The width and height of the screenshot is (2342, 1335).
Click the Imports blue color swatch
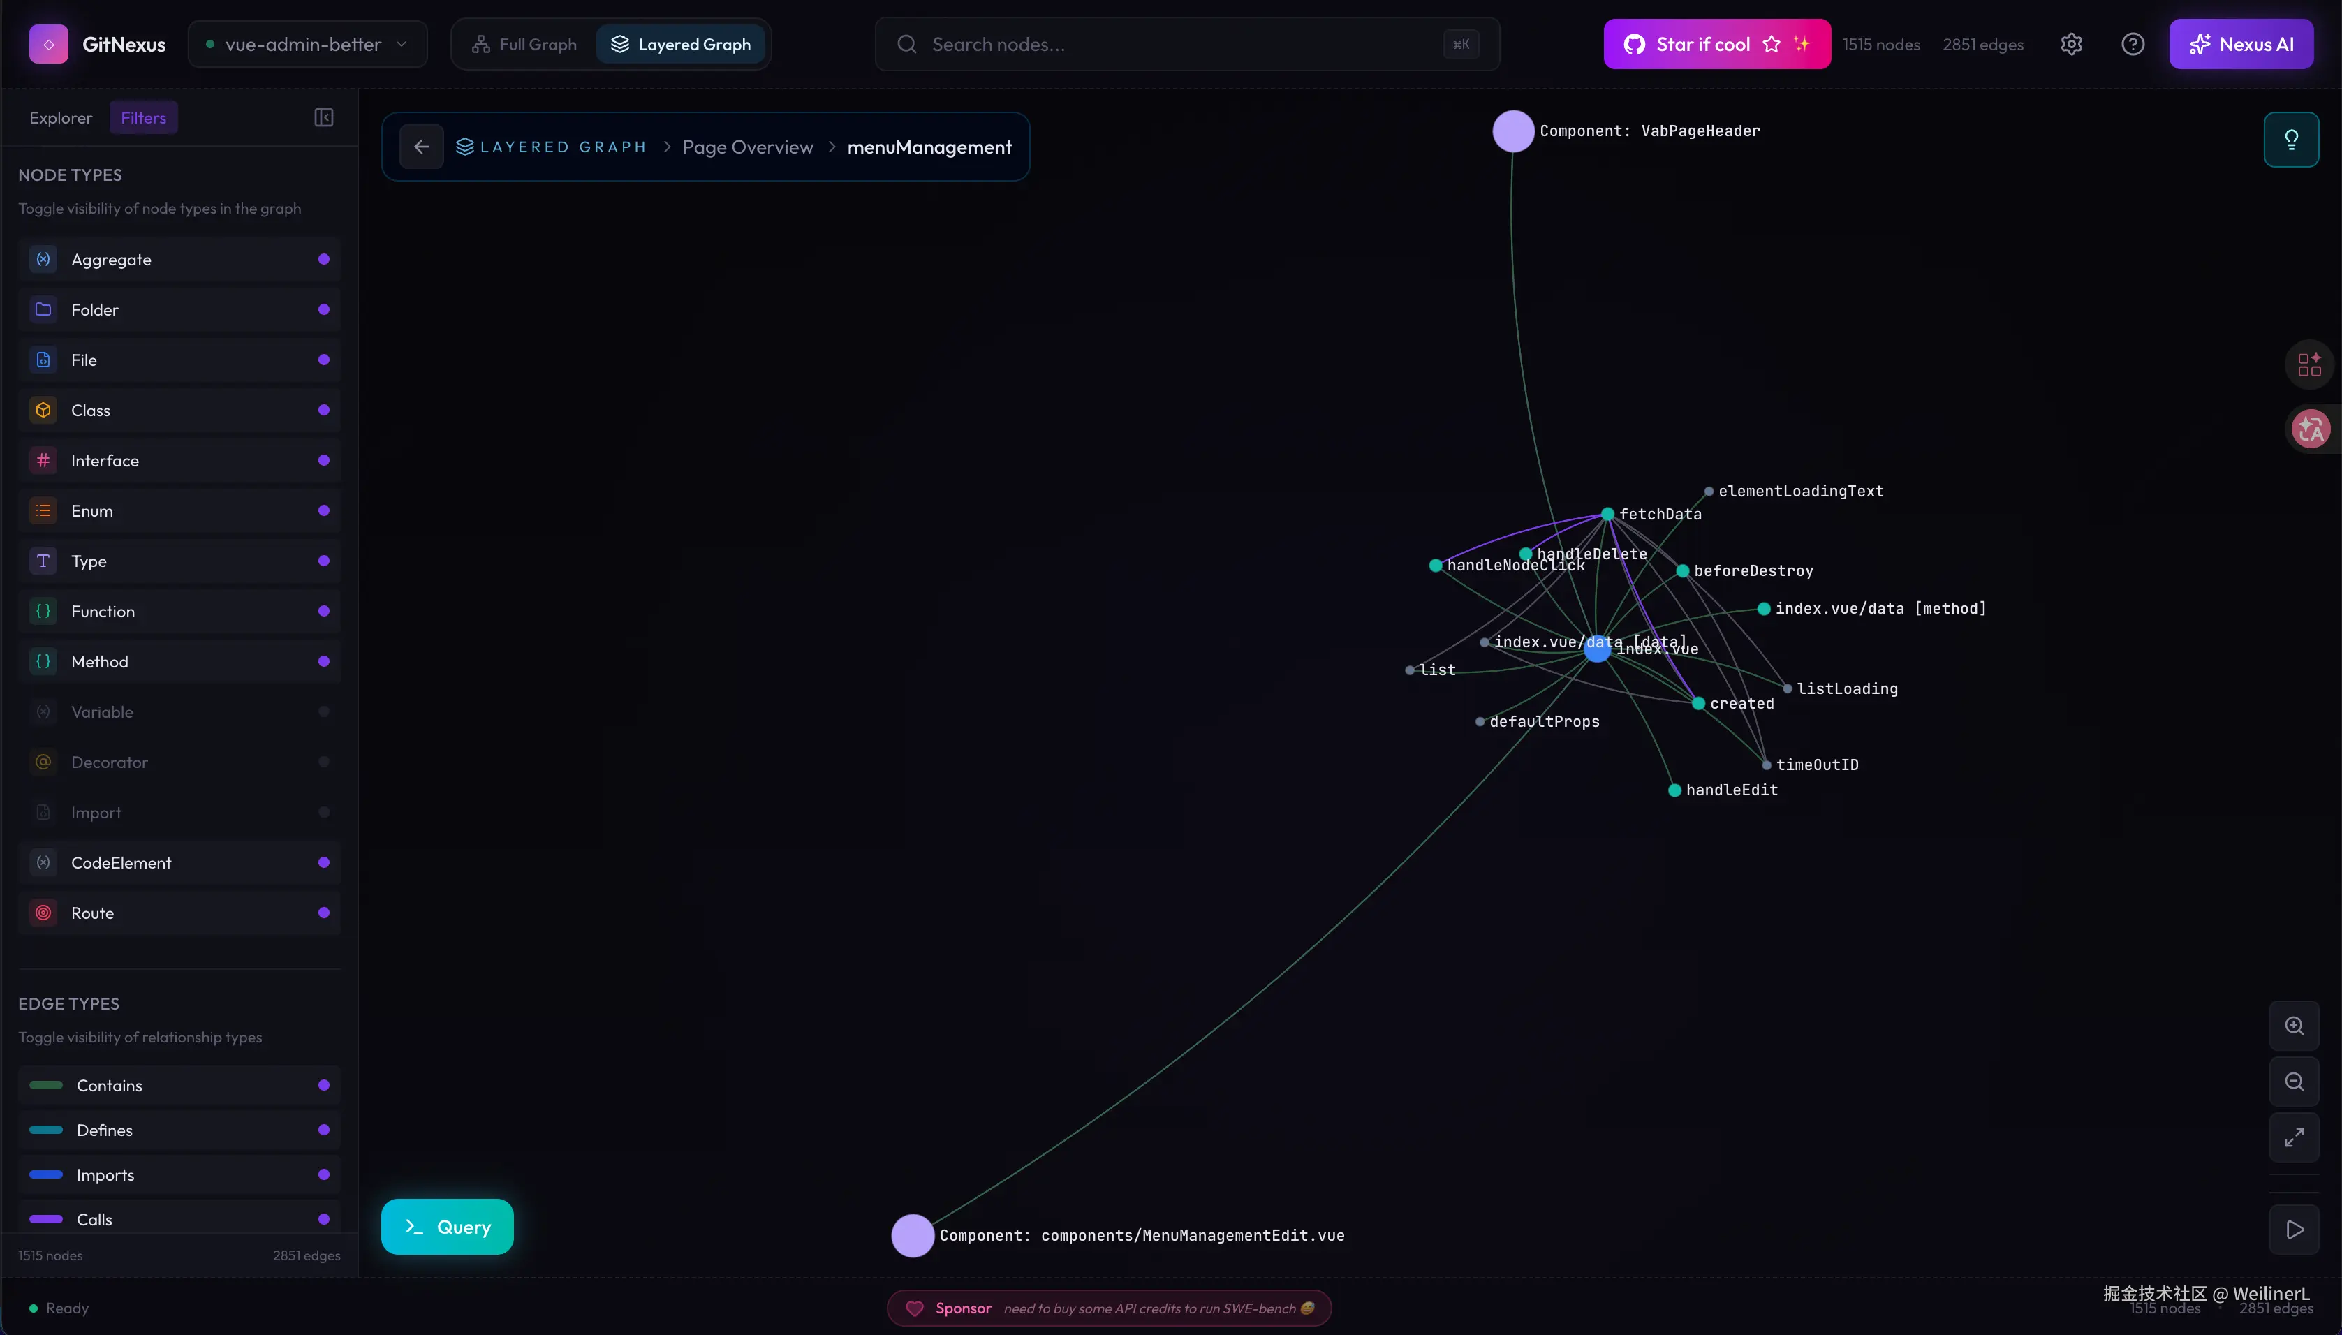[46, 1176]
